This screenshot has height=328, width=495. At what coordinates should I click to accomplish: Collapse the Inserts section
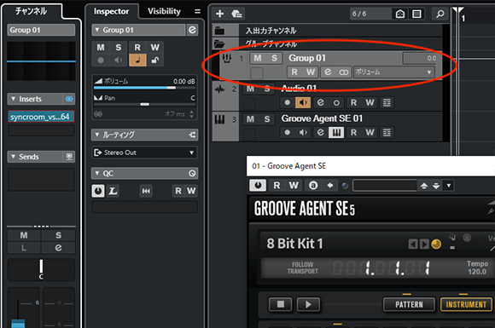14,99
